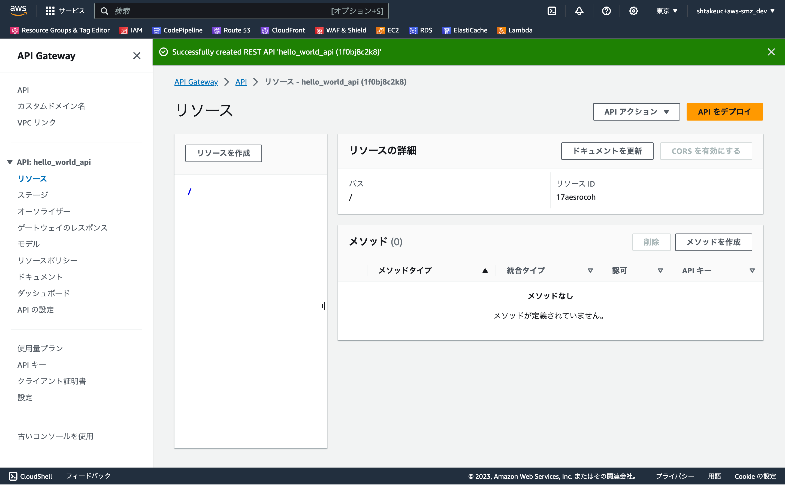Open the Route 53 service shortcut
Screen dimensions: 785x491
point(232,30)
